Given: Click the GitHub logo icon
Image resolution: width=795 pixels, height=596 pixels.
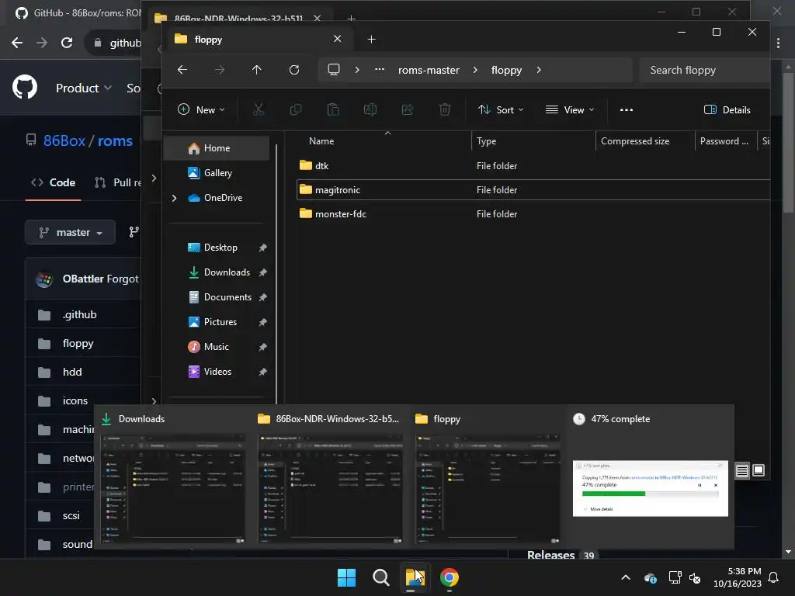Looking at the screenshot, I should click(24, 87).
